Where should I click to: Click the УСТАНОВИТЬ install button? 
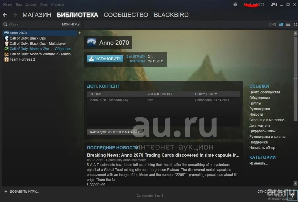tap(105, 59)
